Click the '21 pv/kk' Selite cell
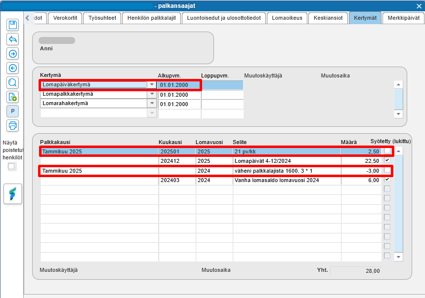The height and width of the screenshot is (298, 425). click(287, 151)
